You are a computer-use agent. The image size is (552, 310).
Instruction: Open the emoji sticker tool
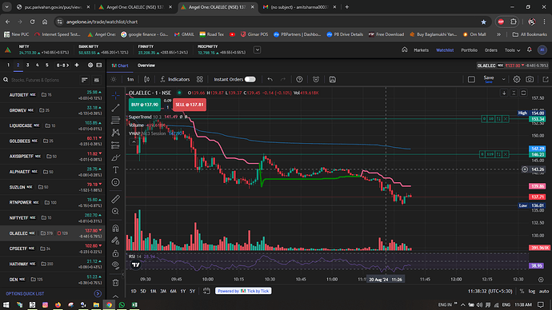(115, 182)
